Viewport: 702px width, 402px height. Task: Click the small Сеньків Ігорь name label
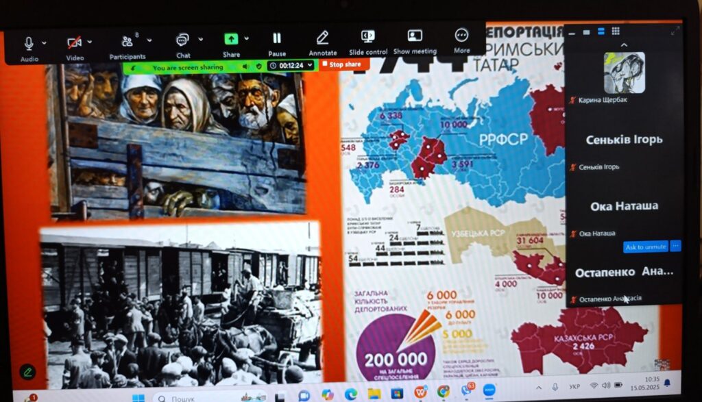pos(599,167)
